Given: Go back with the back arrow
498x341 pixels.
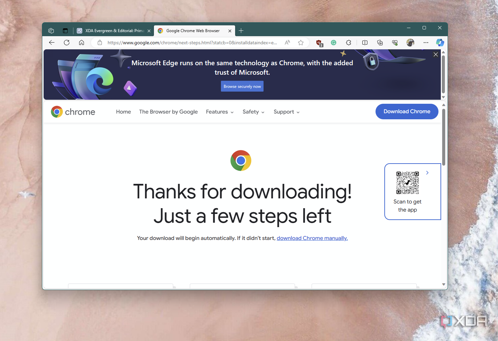Looking at the screenshot, I should click(x=52, y=43).
